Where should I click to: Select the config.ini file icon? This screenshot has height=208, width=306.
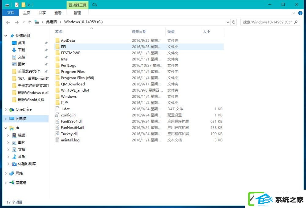58,115
